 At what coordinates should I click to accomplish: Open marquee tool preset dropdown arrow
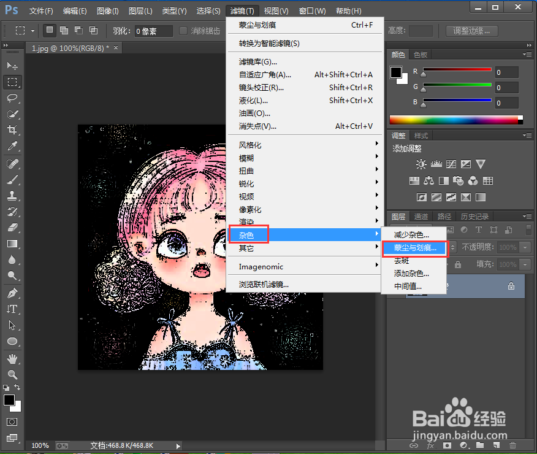coord(33,31)
